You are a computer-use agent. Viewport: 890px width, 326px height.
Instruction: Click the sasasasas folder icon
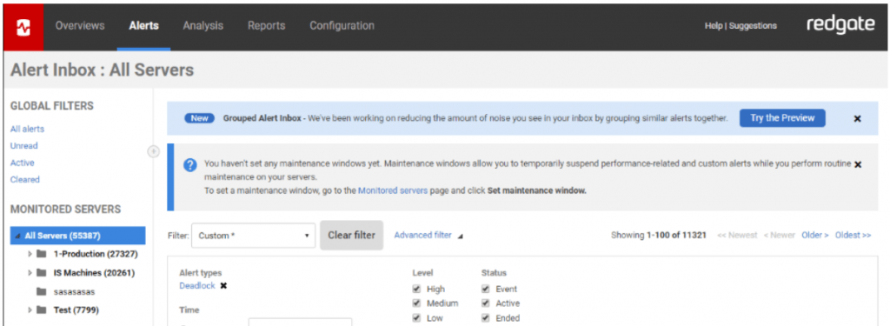click(41, 291)
